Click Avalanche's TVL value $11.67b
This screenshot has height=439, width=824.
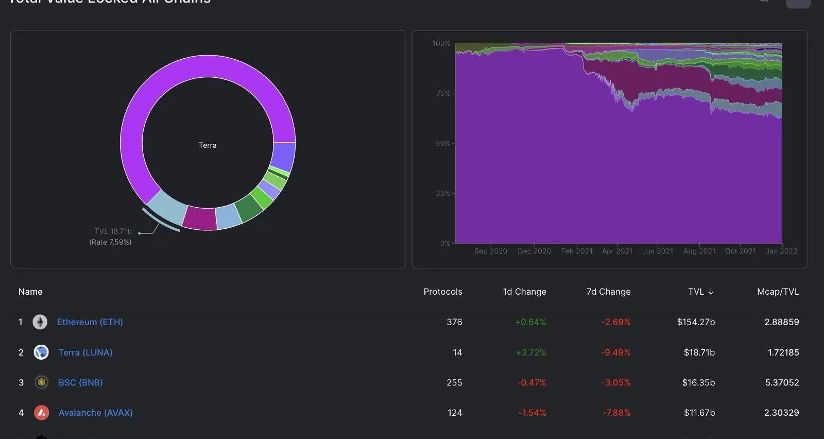click(x=699, y=413)
